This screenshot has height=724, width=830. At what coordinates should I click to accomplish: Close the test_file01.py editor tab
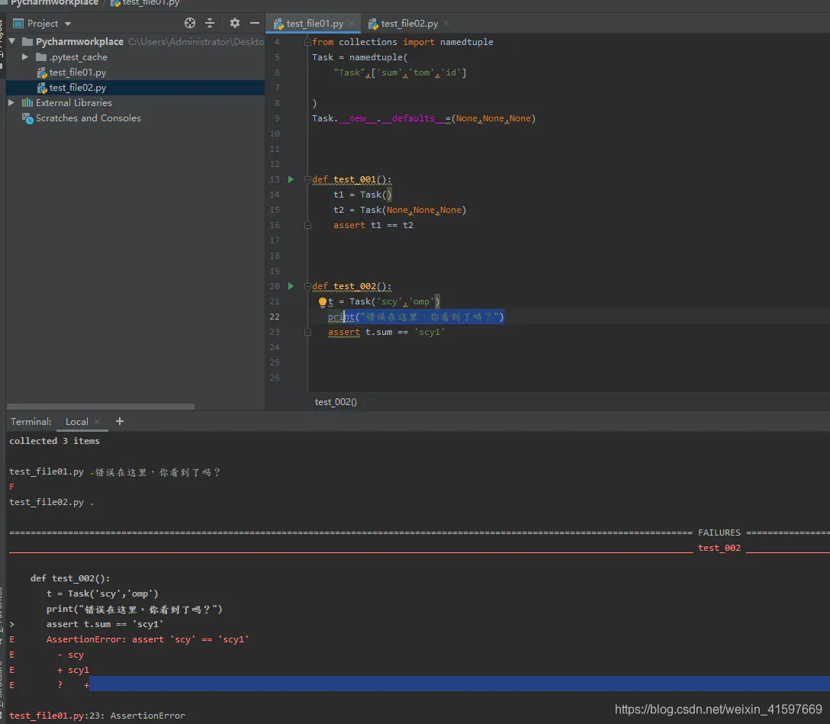(352, 24)
